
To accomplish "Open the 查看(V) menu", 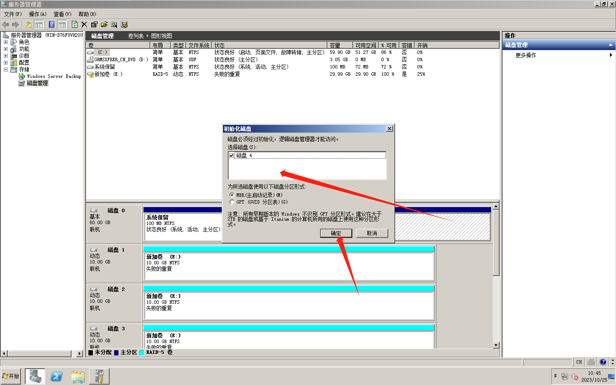I will coord(62,14).
